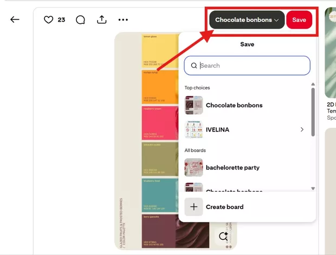The image size is (336, 255).
Task: Click the All boards heading
Action: coord(195,151)
